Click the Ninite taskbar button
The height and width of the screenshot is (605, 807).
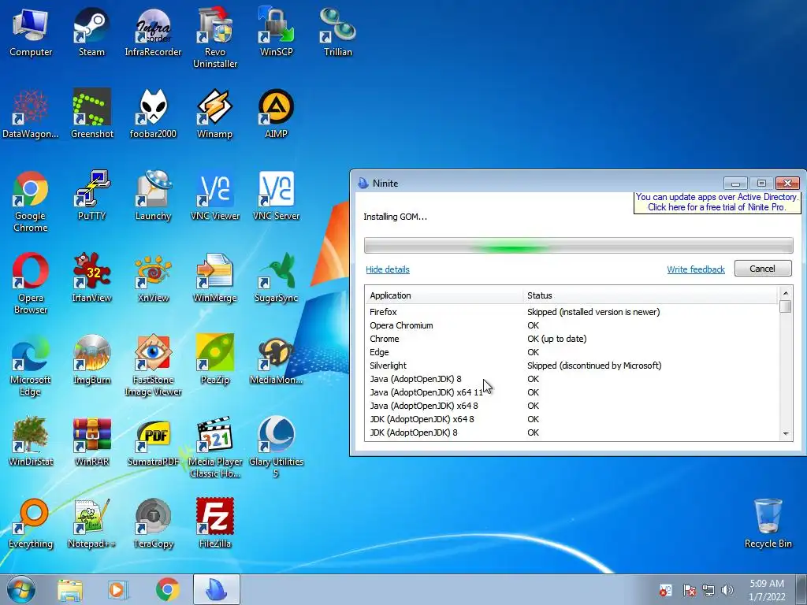coord(217,589)
